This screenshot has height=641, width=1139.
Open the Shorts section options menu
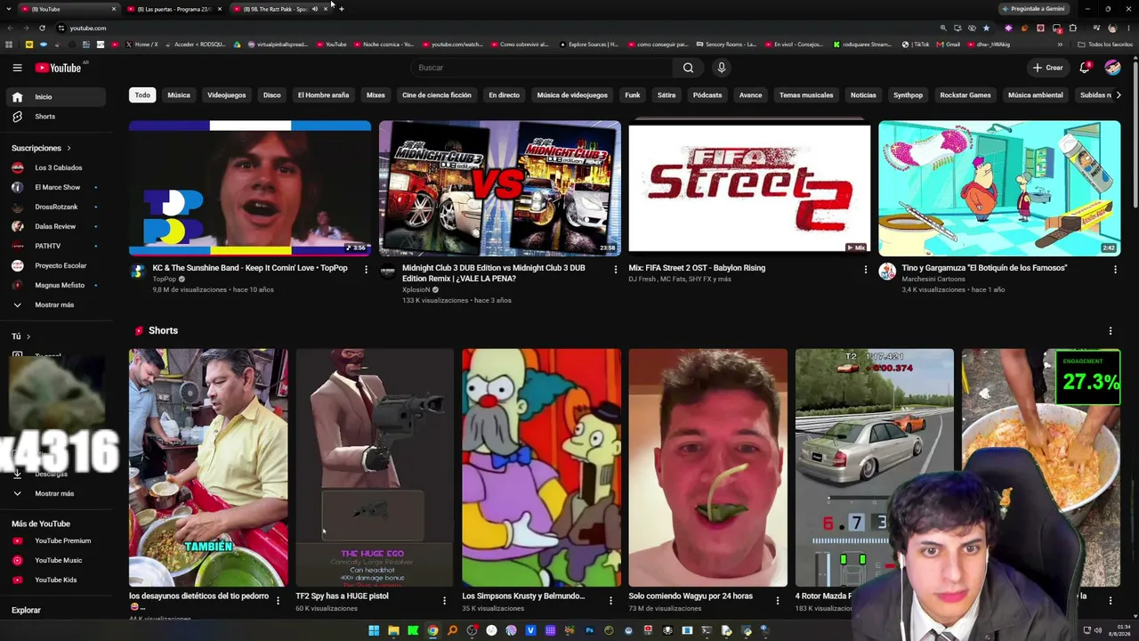tap(1111, 330)
